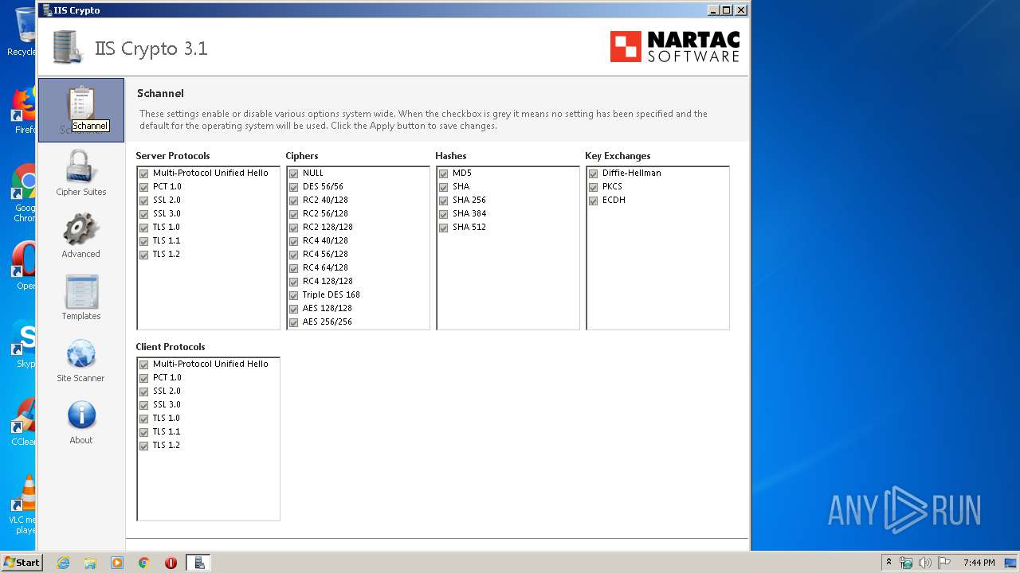Screen dimensions: 1020x573
Task: Toggle the Diffie-Hellman key exchange checkbox
Action: (594, 173)
